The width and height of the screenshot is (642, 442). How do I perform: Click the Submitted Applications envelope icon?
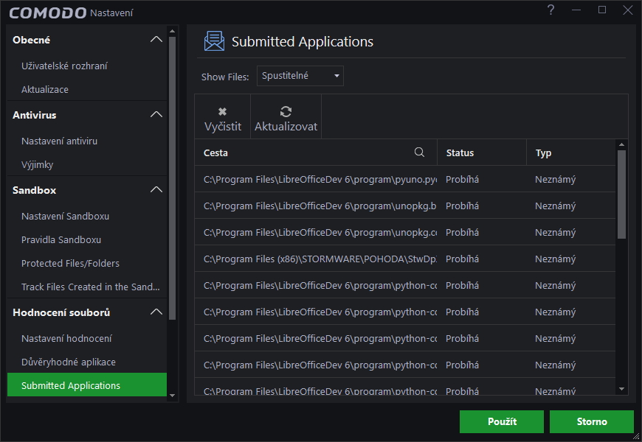tap(214, 41)
